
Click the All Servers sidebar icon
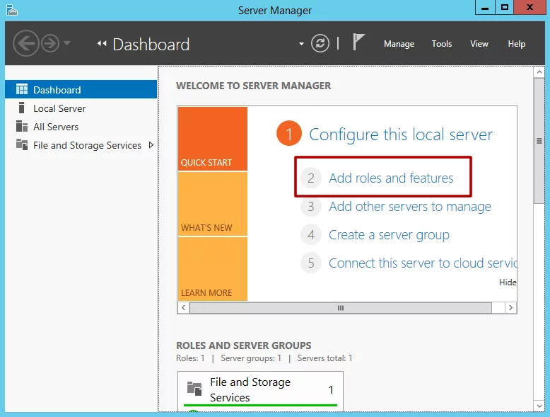[x=21, y=127]
